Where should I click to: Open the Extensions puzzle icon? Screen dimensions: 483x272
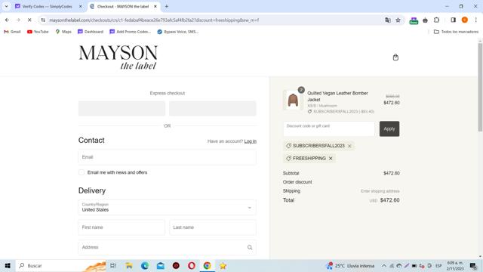(x=436, y=20)
